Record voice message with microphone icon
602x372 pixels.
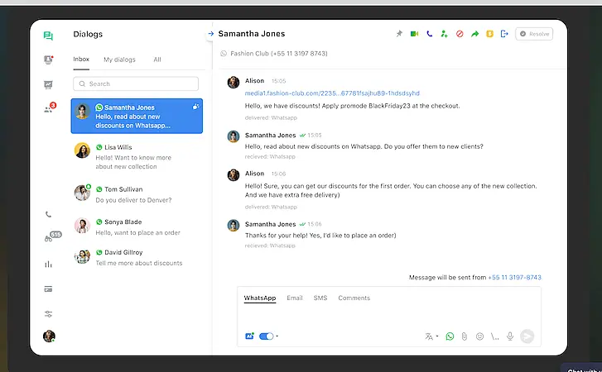pos(510,336)
